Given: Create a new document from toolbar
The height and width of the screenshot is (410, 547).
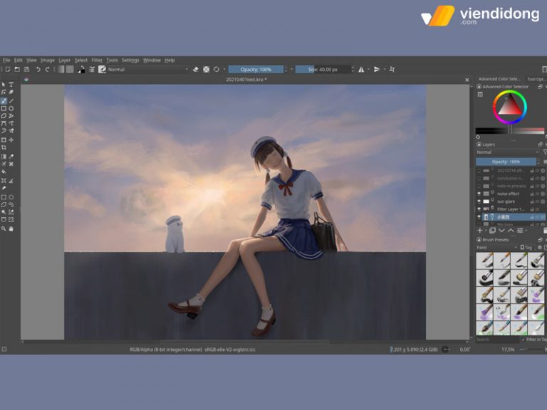Looking at the screenshot, I should (x=8, y=69).
